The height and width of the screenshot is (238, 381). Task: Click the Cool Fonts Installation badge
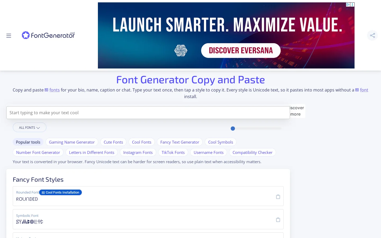pyautogui.click(x=61, y=193)
